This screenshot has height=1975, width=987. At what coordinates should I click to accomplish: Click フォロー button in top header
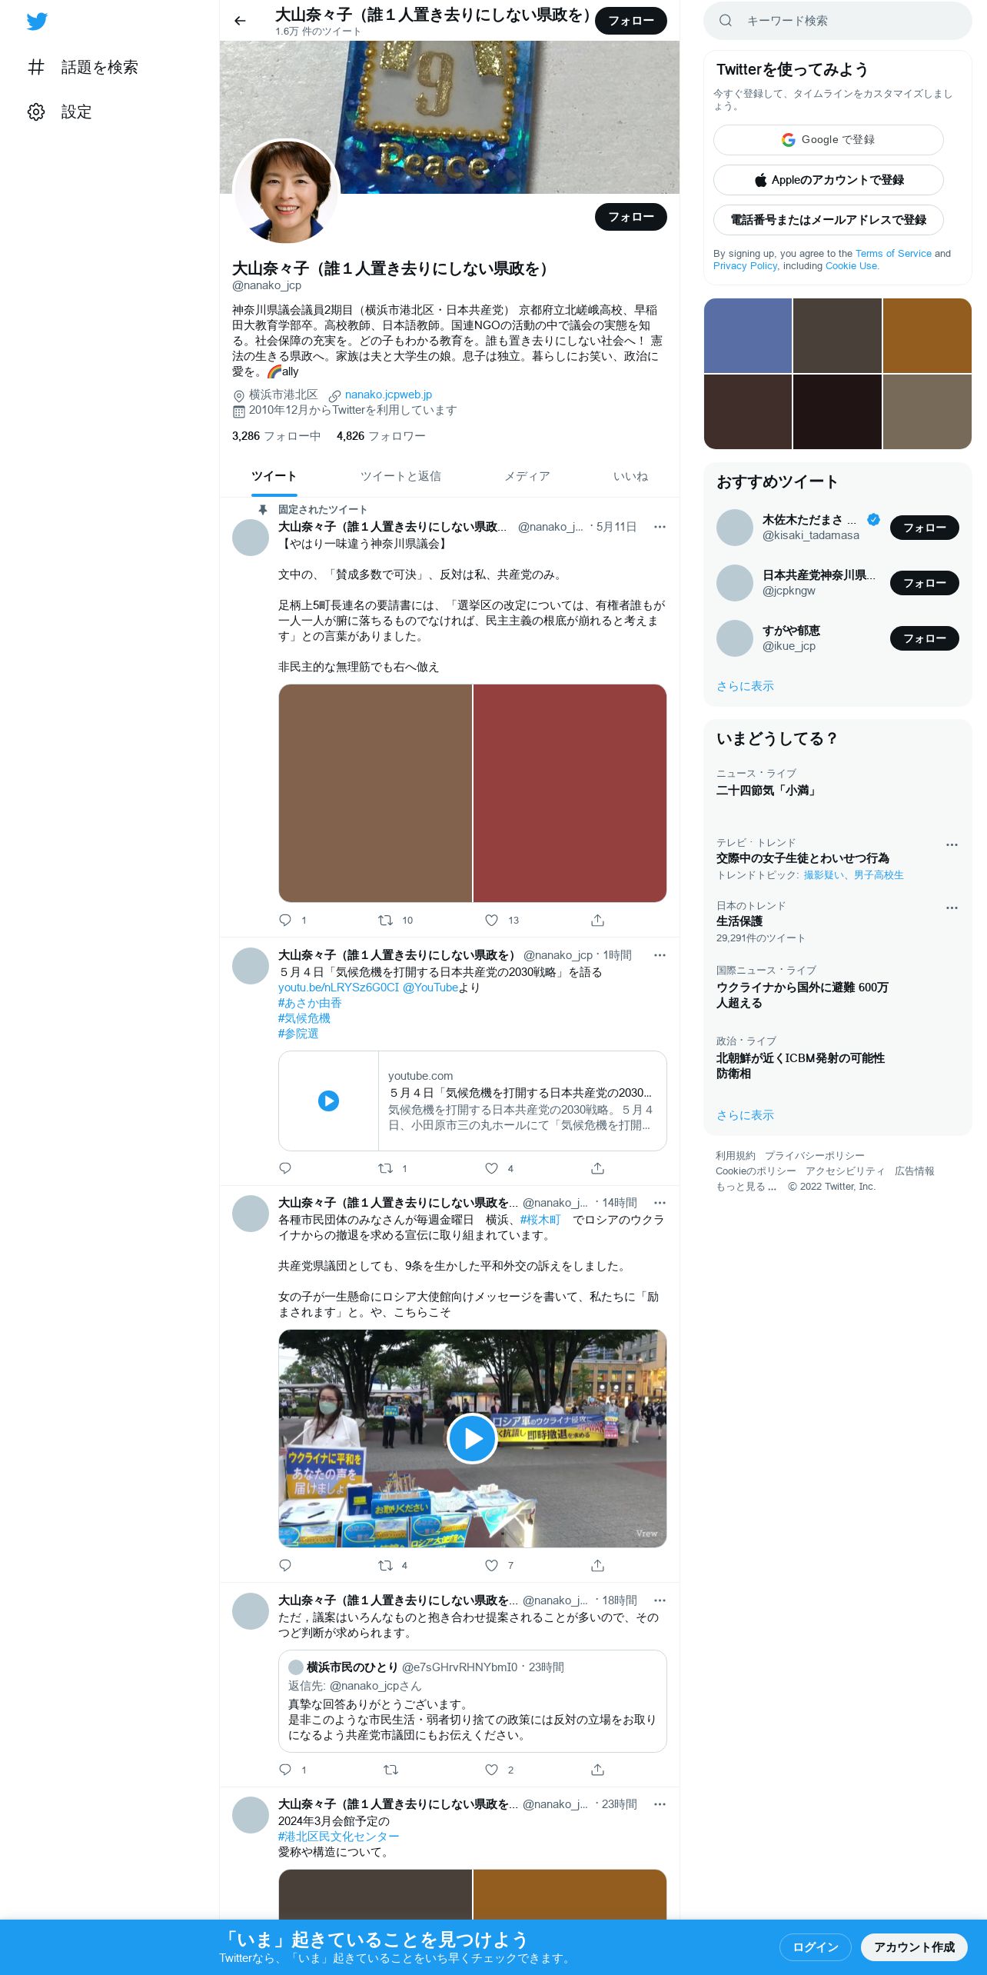pyautogui.click(x=631, y=21)
